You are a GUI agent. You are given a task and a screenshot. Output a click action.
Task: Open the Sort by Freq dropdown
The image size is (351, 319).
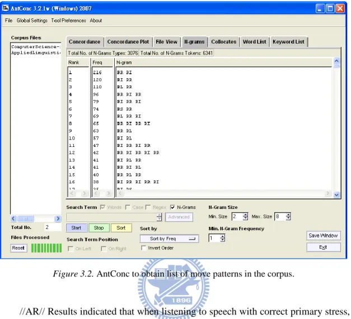169,239
